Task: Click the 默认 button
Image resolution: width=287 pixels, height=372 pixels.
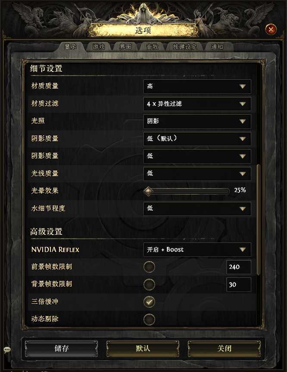Action: 143,349
